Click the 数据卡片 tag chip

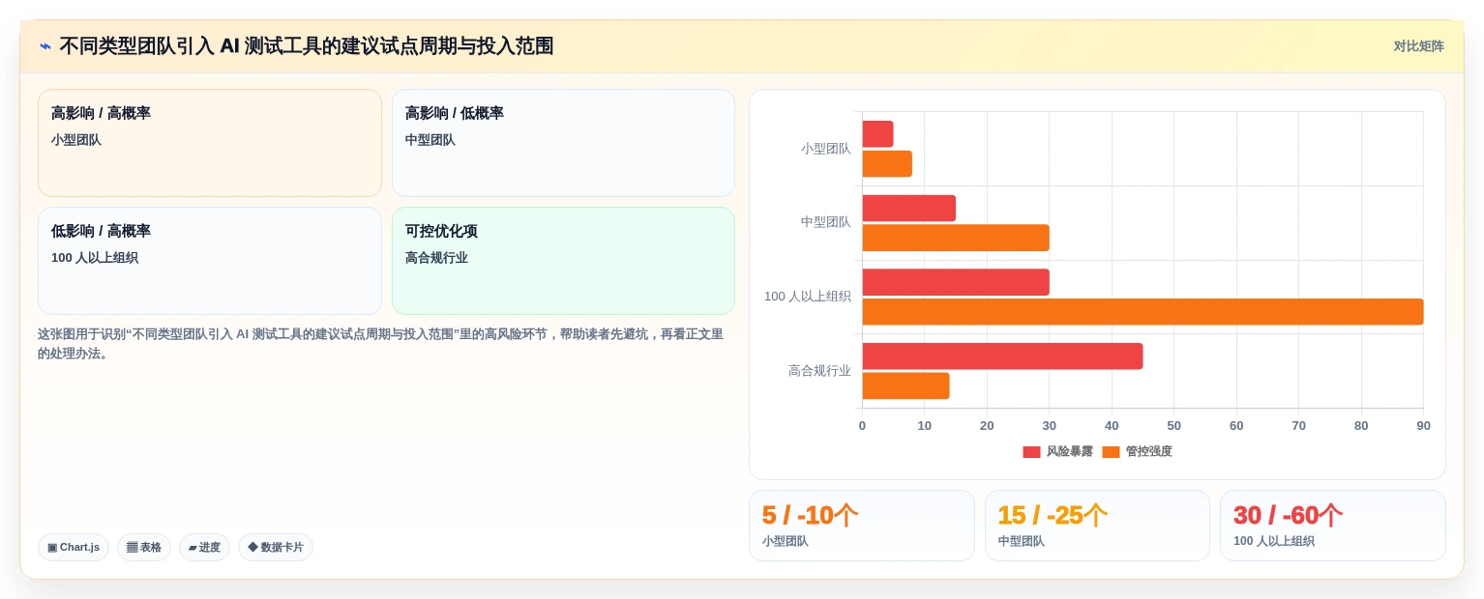(x=276, y=548)
